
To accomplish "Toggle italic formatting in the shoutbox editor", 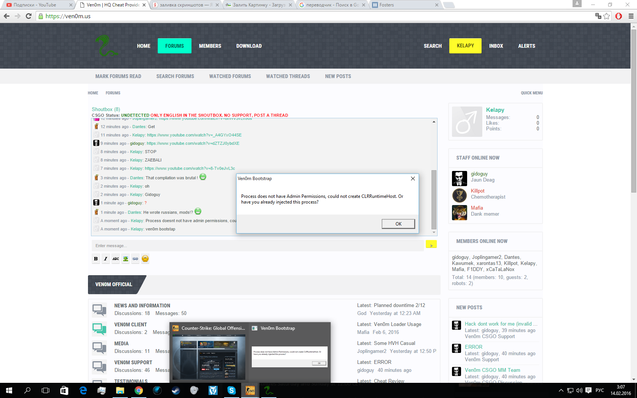I will tap(106, 259).
